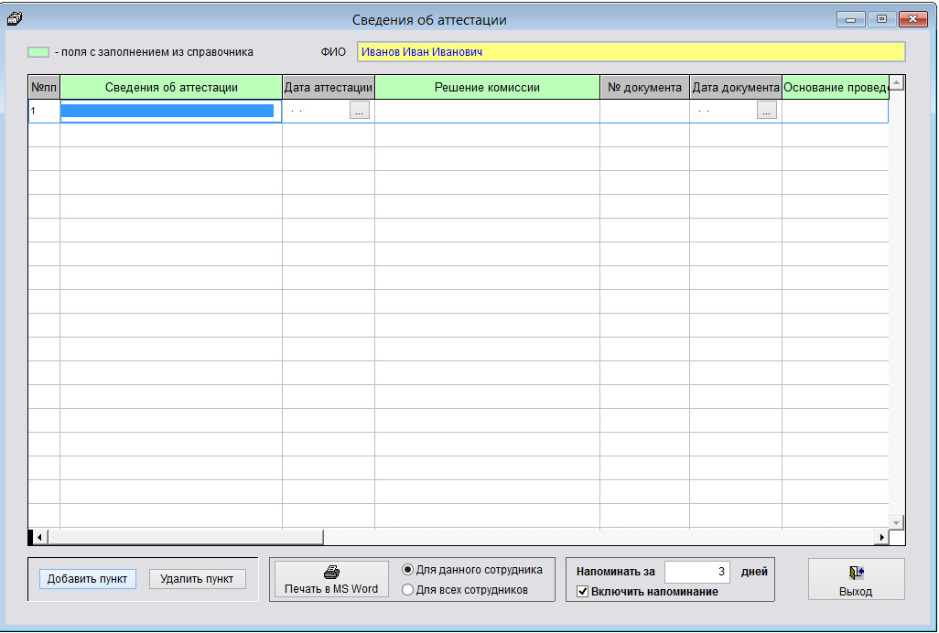Select 'Для данного сотрудника' radio option
The image size is (939, 633).
point(408,570)
